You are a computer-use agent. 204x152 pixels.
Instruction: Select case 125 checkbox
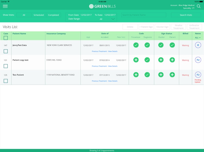click(6, 81)
